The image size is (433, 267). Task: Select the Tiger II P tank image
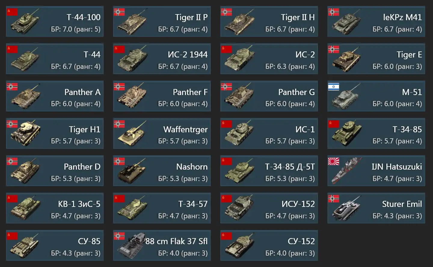[132, 22]
